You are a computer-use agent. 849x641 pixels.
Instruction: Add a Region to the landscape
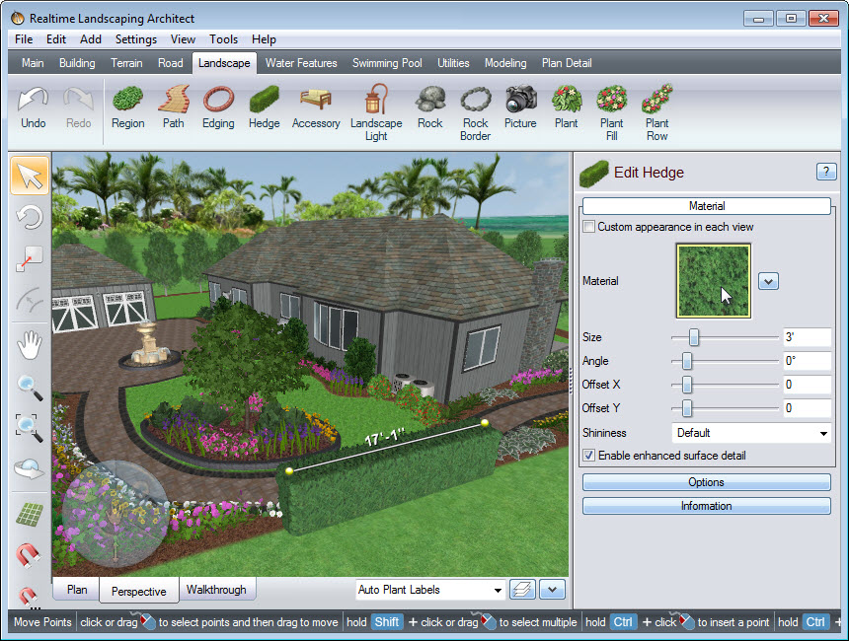click(x=127, y=107)
